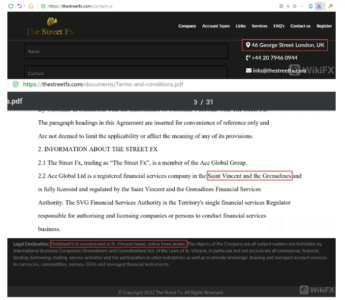Click the location pin icon beside the address
Viewport: 345px width, 300px height.
(248, 45)
